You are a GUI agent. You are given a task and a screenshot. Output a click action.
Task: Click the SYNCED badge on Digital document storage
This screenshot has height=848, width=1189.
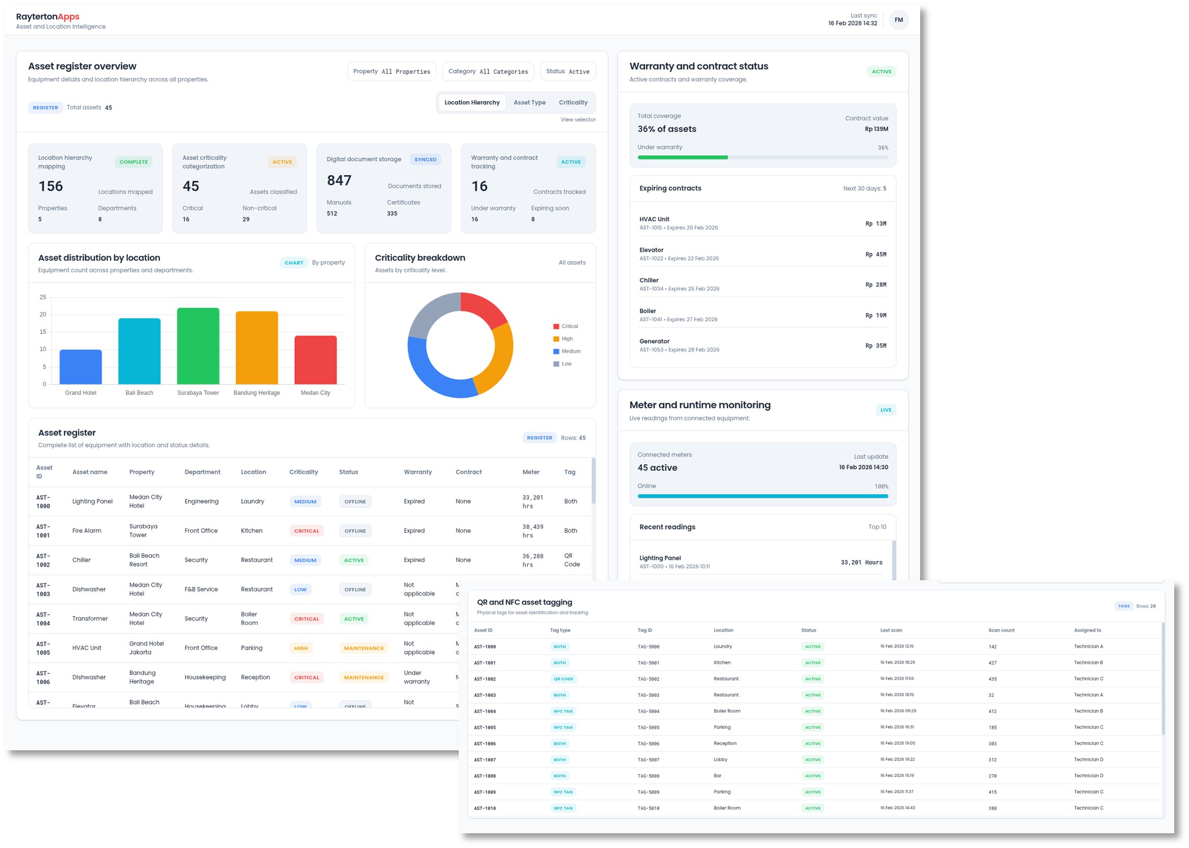(x=425, y=159)
